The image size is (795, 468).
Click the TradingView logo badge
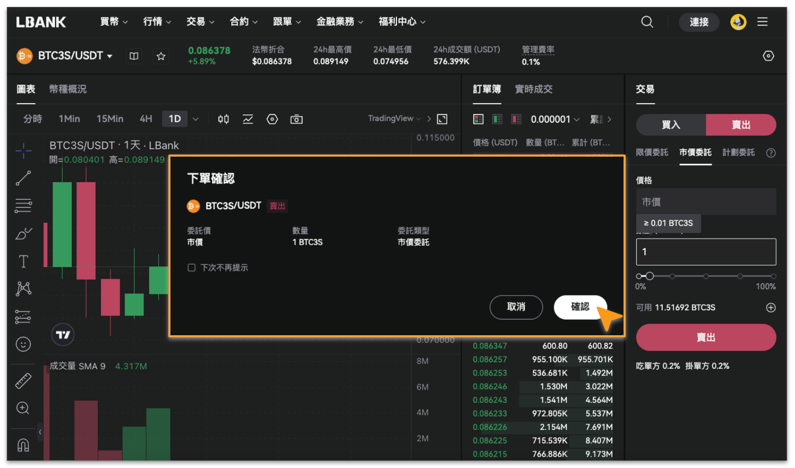tap(63, 335)
